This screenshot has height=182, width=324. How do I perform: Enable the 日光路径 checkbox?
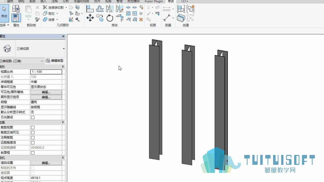tap(33, 117)
